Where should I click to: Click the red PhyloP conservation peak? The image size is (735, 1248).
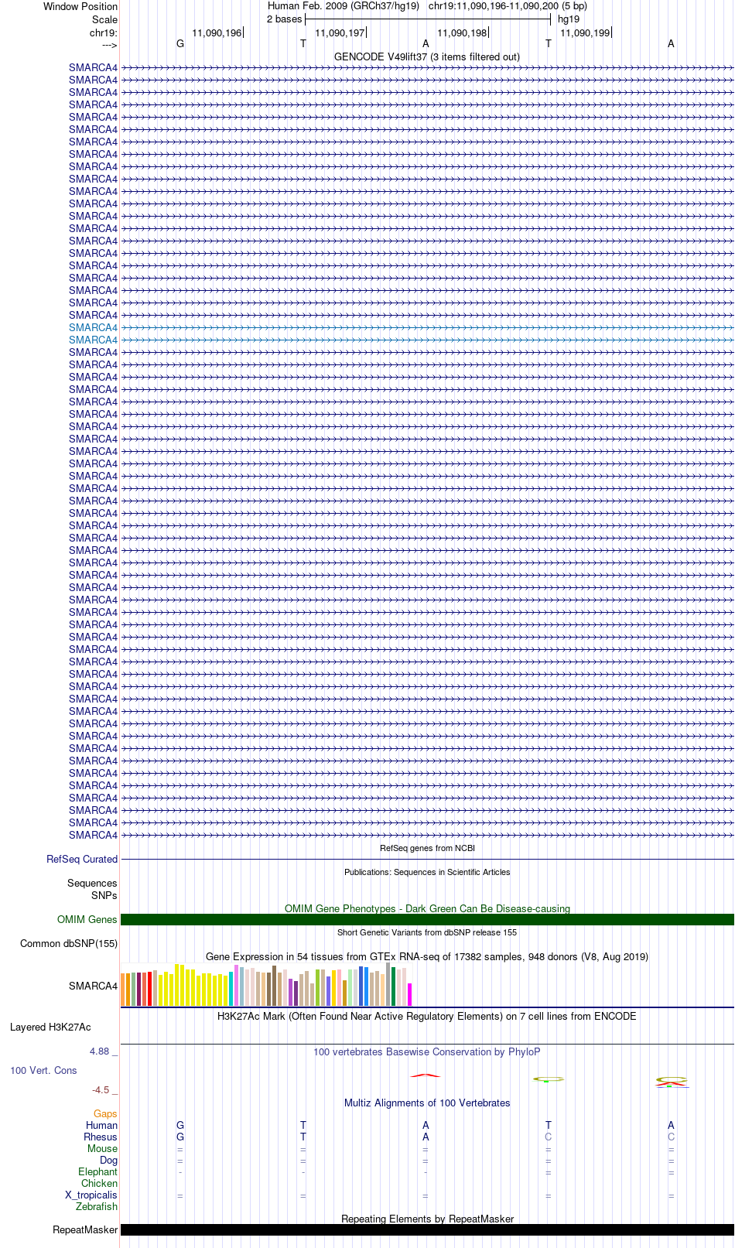click(426, 1075)
